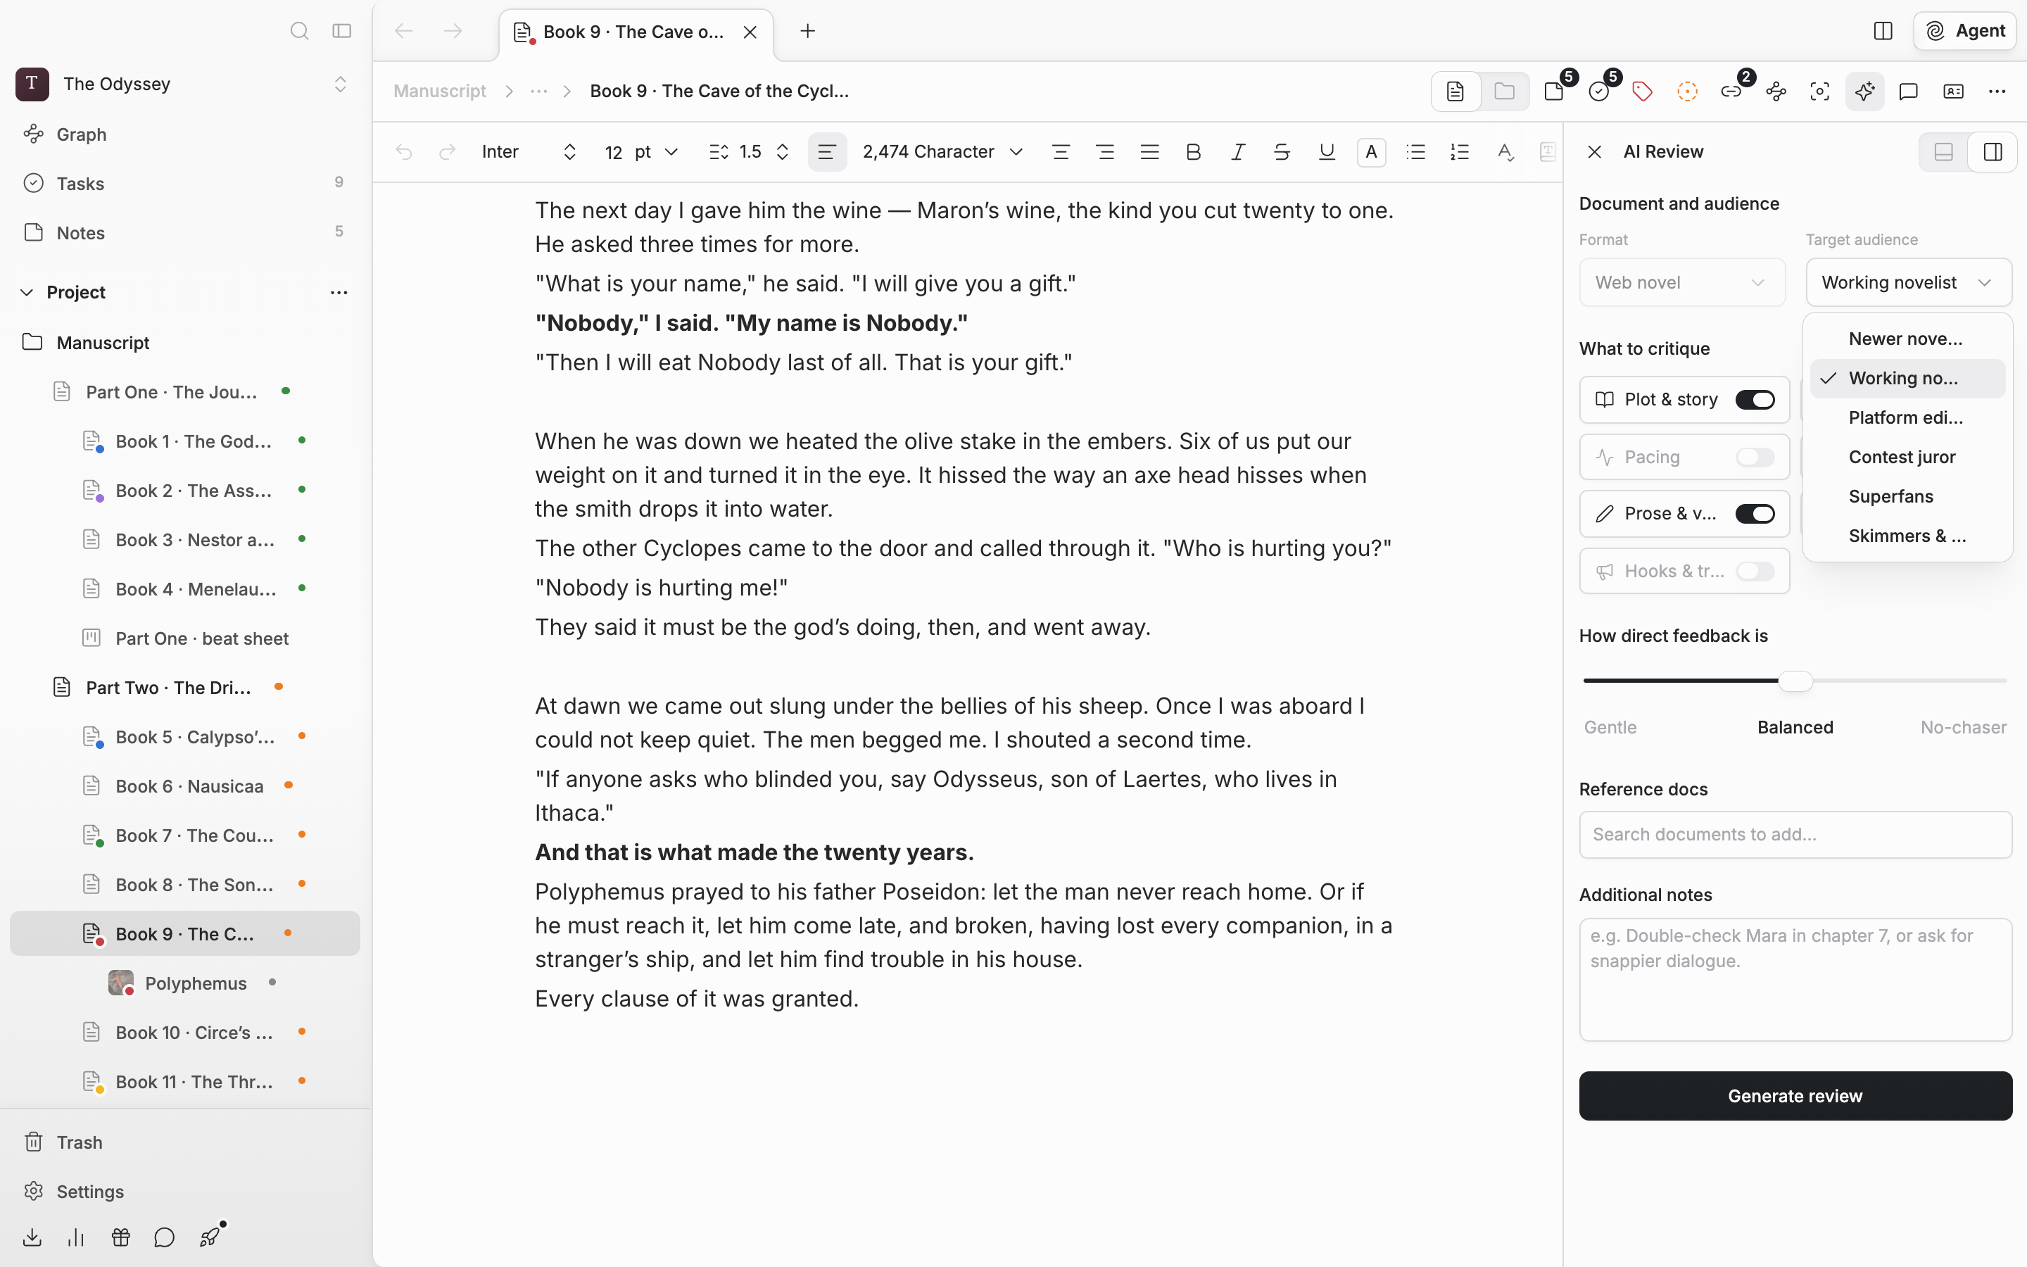Open a new tab with plus

pos(807,31)
